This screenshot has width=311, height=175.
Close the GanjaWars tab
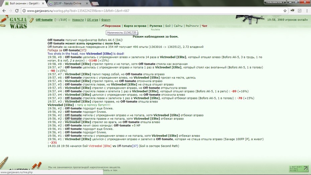[x=43, y=3]
